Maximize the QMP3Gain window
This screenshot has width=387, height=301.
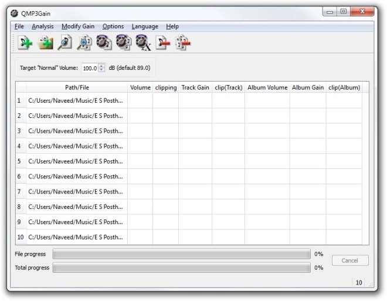[343, 11]
